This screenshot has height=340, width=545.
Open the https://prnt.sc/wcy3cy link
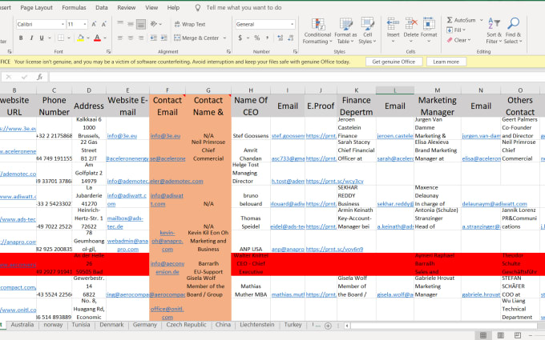[334, 181]
